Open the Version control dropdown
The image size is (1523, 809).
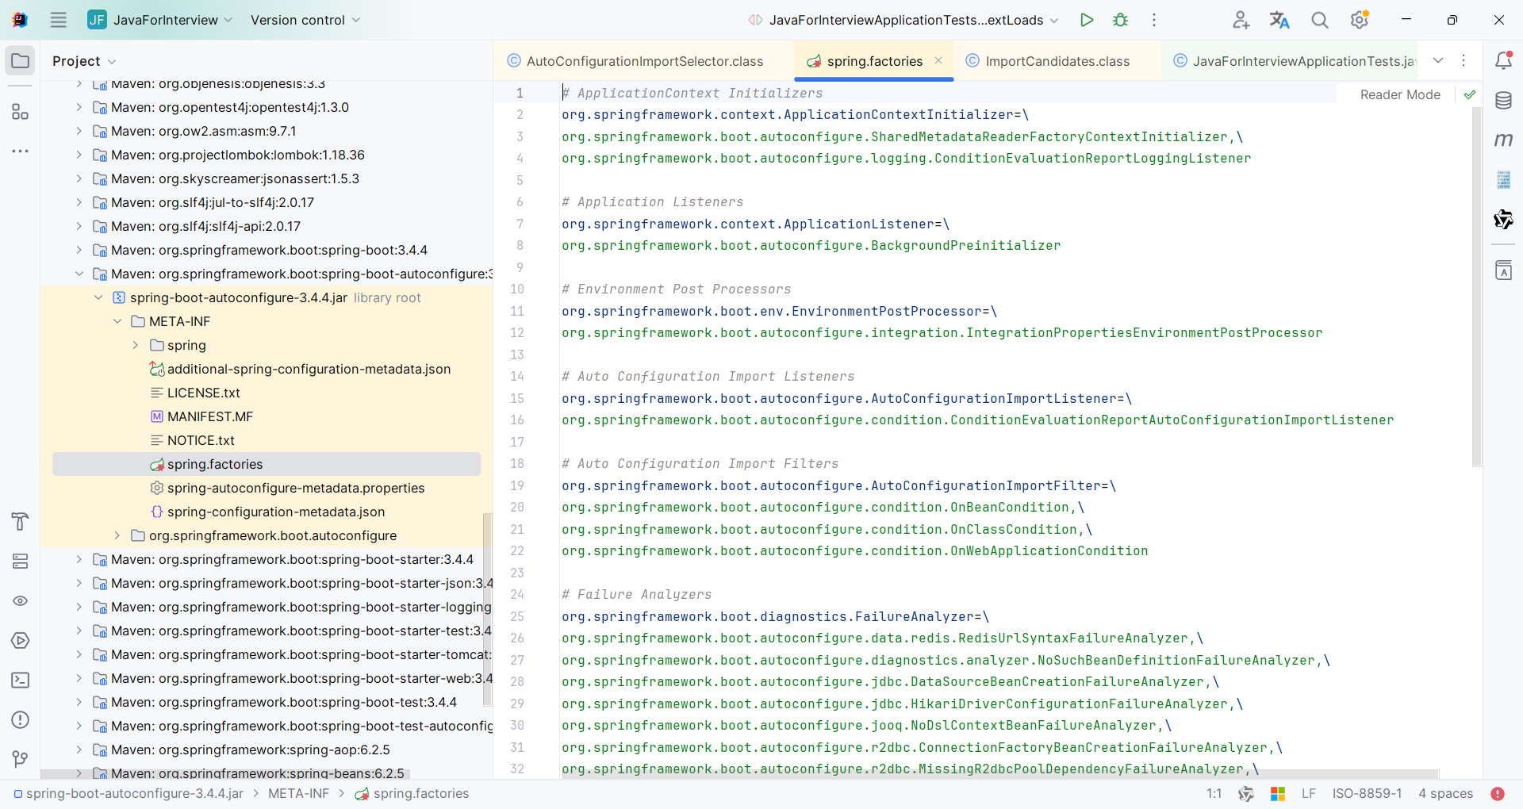pos(305,20)
